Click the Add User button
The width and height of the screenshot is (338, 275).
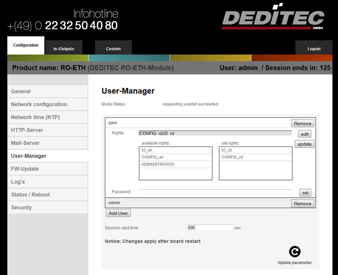pyautogui.click(x=118, y=213)
